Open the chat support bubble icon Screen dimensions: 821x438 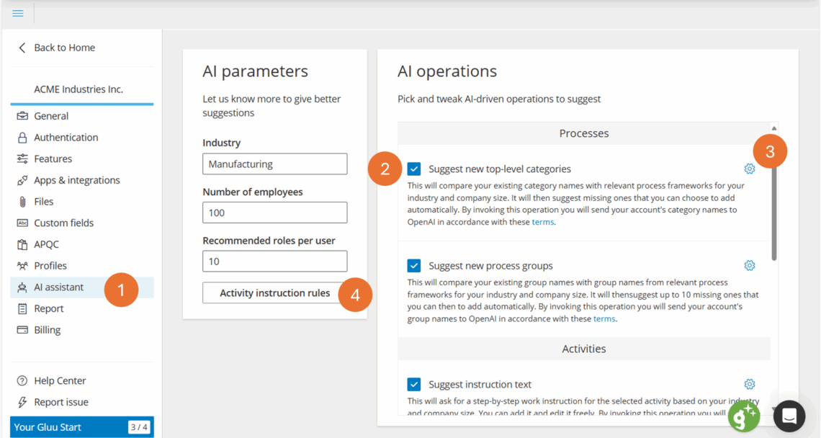789,416
